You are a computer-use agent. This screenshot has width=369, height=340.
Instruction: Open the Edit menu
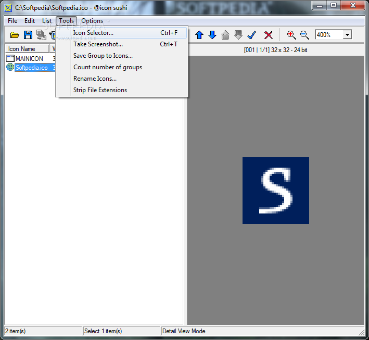[x=30, y=21]
